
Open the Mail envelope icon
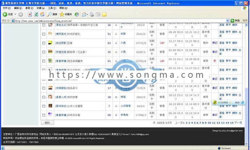pyautogui.click(x=84, y=15)
